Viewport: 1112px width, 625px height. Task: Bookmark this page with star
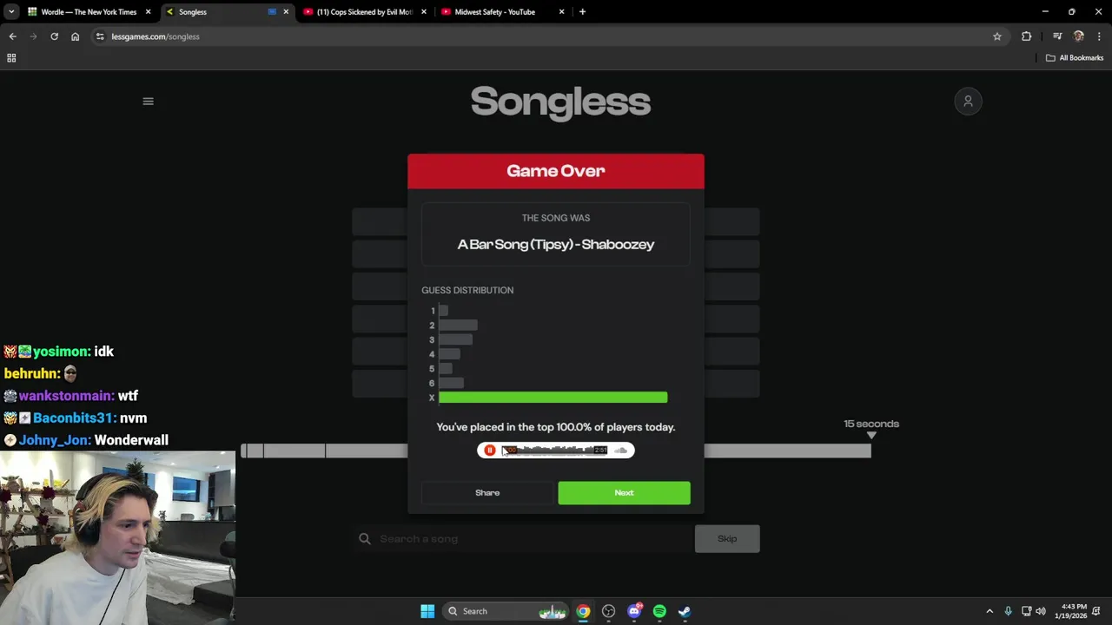pos(997,36)
